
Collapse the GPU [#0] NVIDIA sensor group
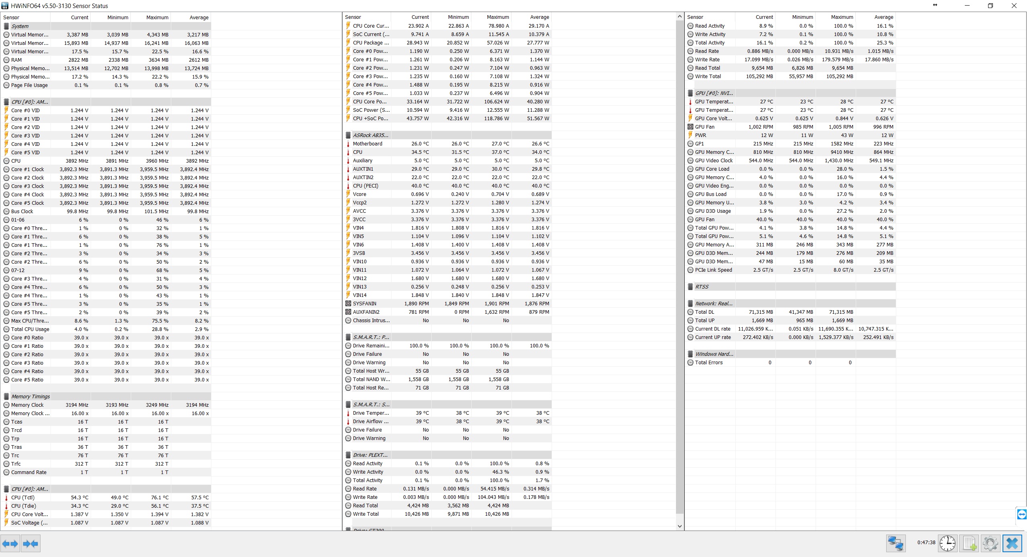pos(714,93)
